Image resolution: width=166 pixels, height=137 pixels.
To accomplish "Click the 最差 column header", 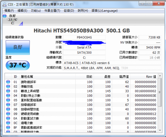I will [x=103, y=77].
